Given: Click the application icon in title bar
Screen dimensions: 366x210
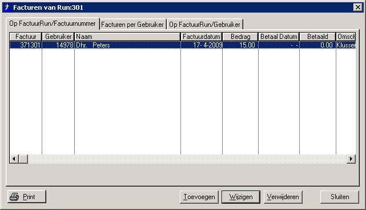Looking at the screenshot, I should [x=7, y=7].
